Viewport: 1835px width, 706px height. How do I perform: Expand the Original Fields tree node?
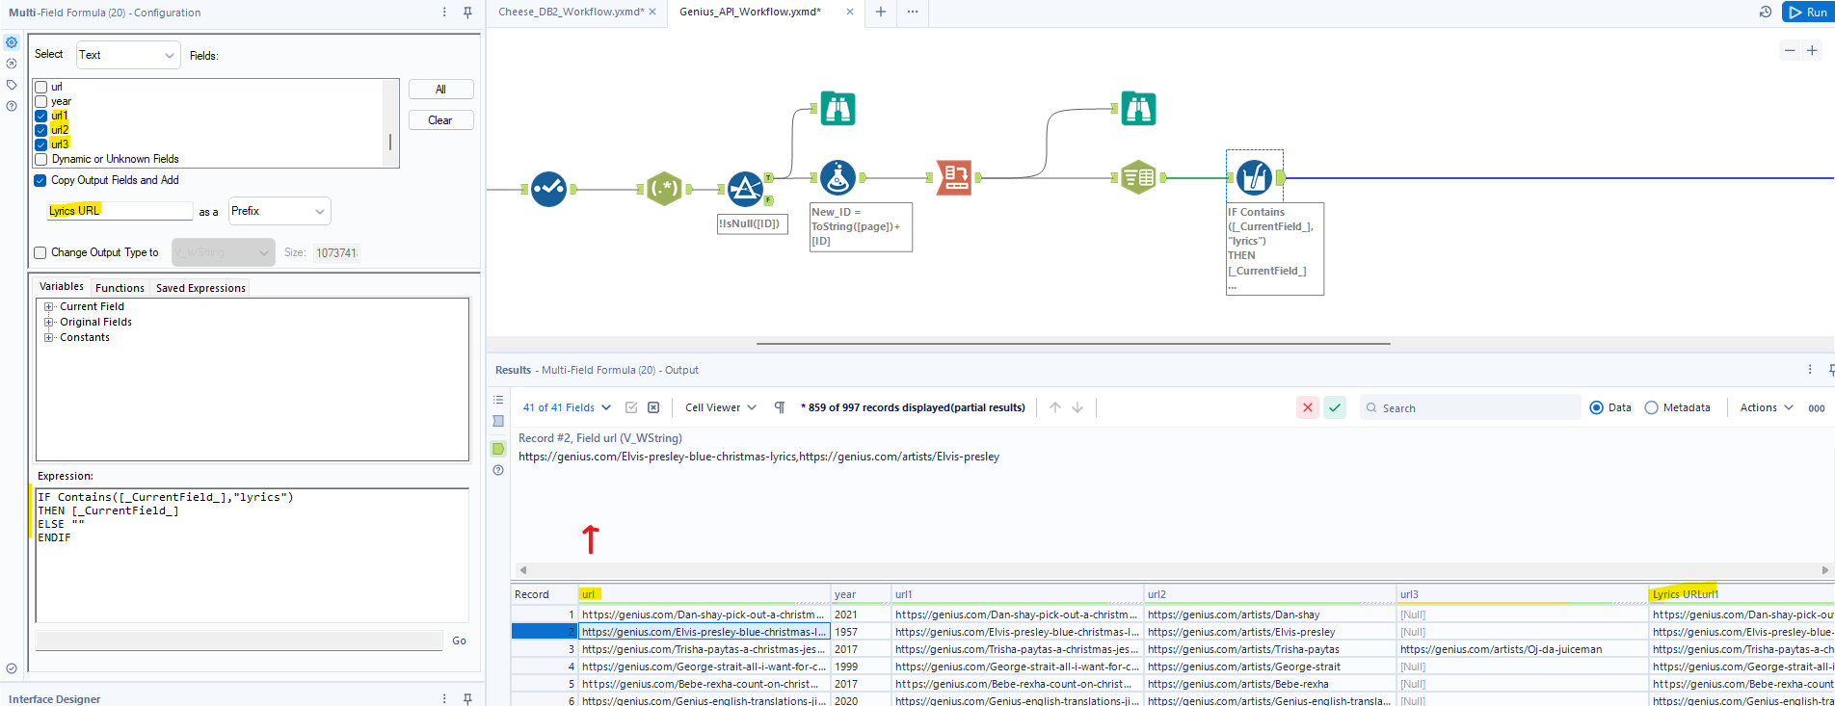(x=49, y=322)
